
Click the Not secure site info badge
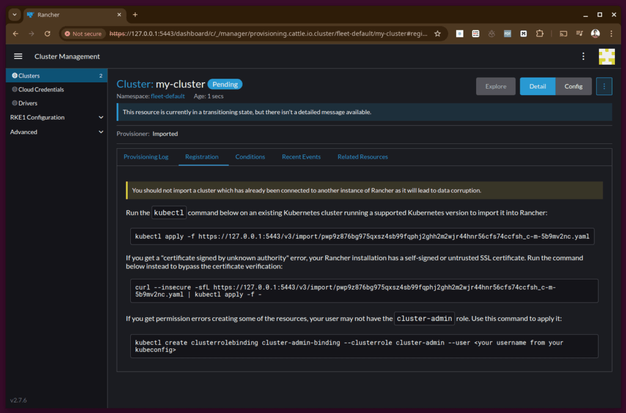click(x=83, y=34)
